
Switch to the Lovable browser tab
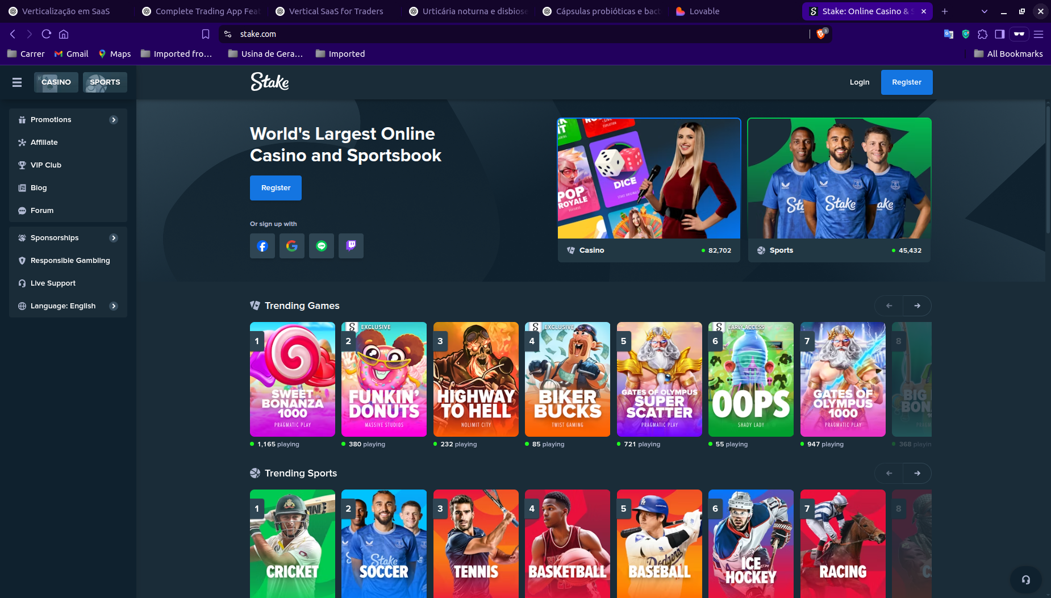tap(703, 11)
